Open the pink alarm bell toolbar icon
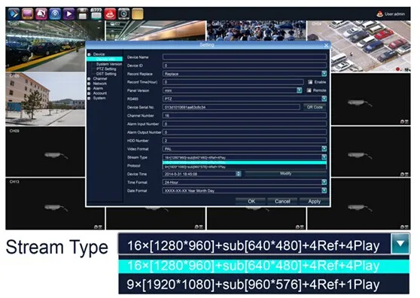This screenshot has width=420, height=298. click(41, 14)
